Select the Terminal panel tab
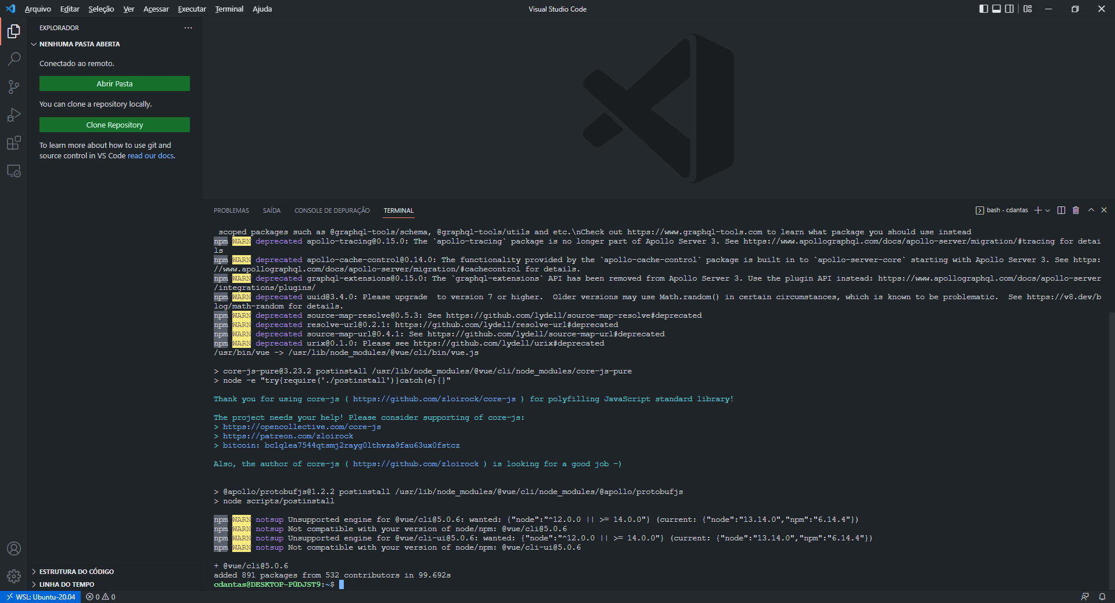 coord(398,210)
